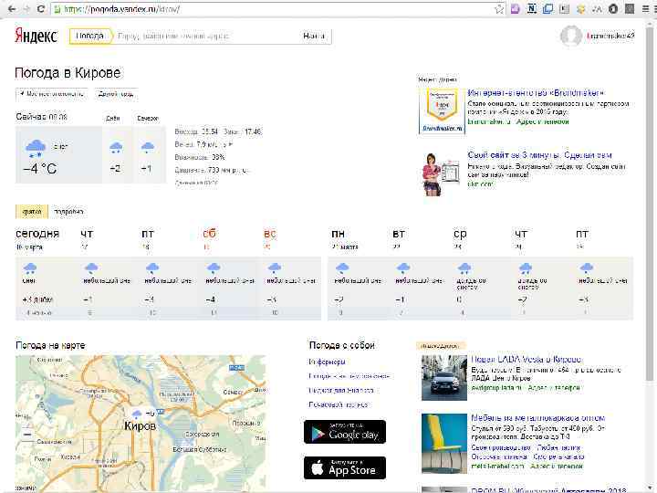Click the пн forecast cloud icon
The height and width of the screenshot is (493, 657).
[342, 267]
